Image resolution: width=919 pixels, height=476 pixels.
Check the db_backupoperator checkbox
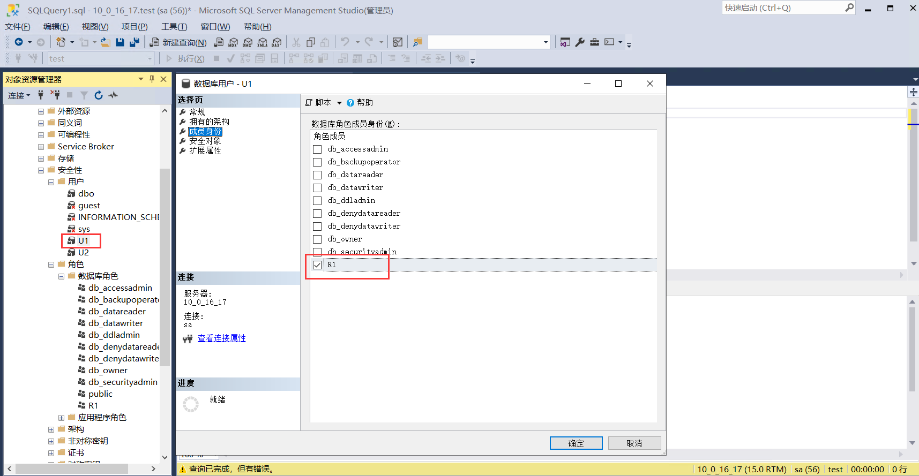(317, 162)
